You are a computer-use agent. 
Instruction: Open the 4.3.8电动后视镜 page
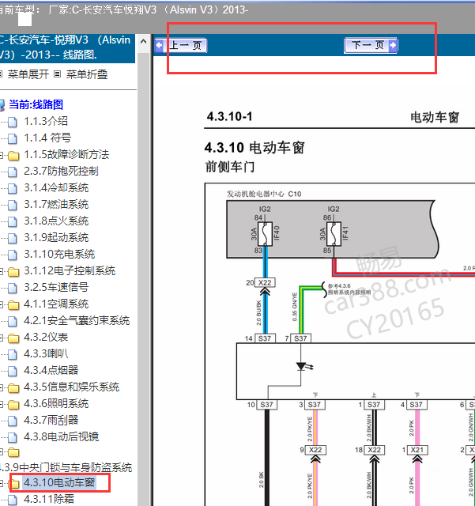[x=62, y=436]
